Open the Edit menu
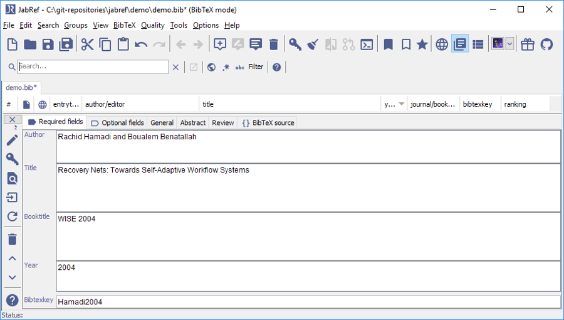This screenshot has height=320, width=564. 26,25
